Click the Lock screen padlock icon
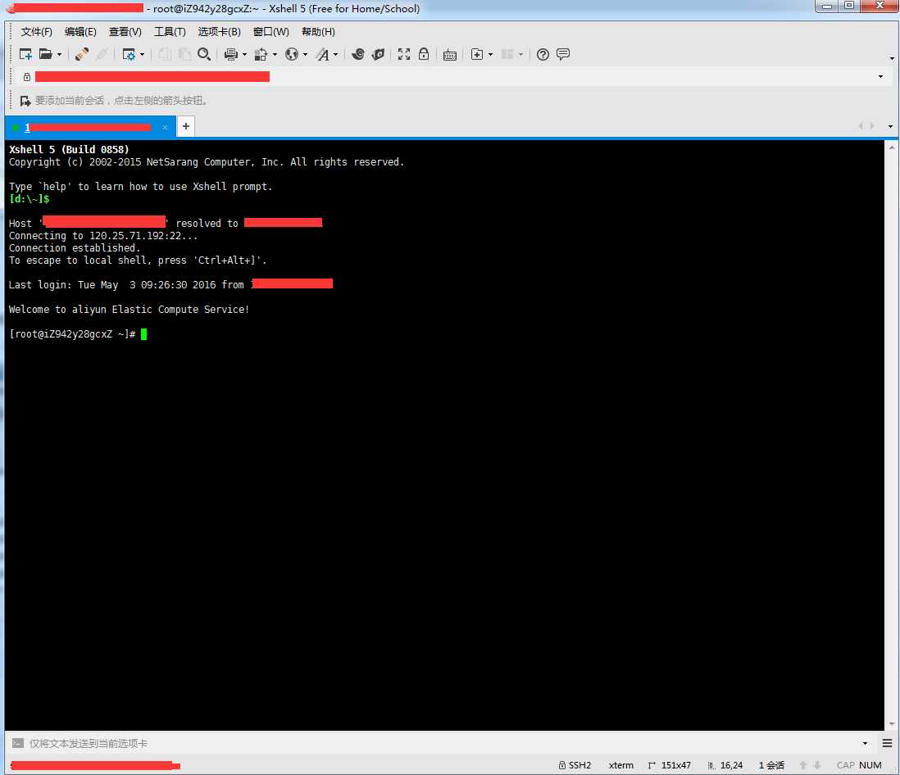 click(424, 54)
